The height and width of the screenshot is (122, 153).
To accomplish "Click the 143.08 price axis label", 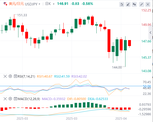I will (x=146, y=71).
